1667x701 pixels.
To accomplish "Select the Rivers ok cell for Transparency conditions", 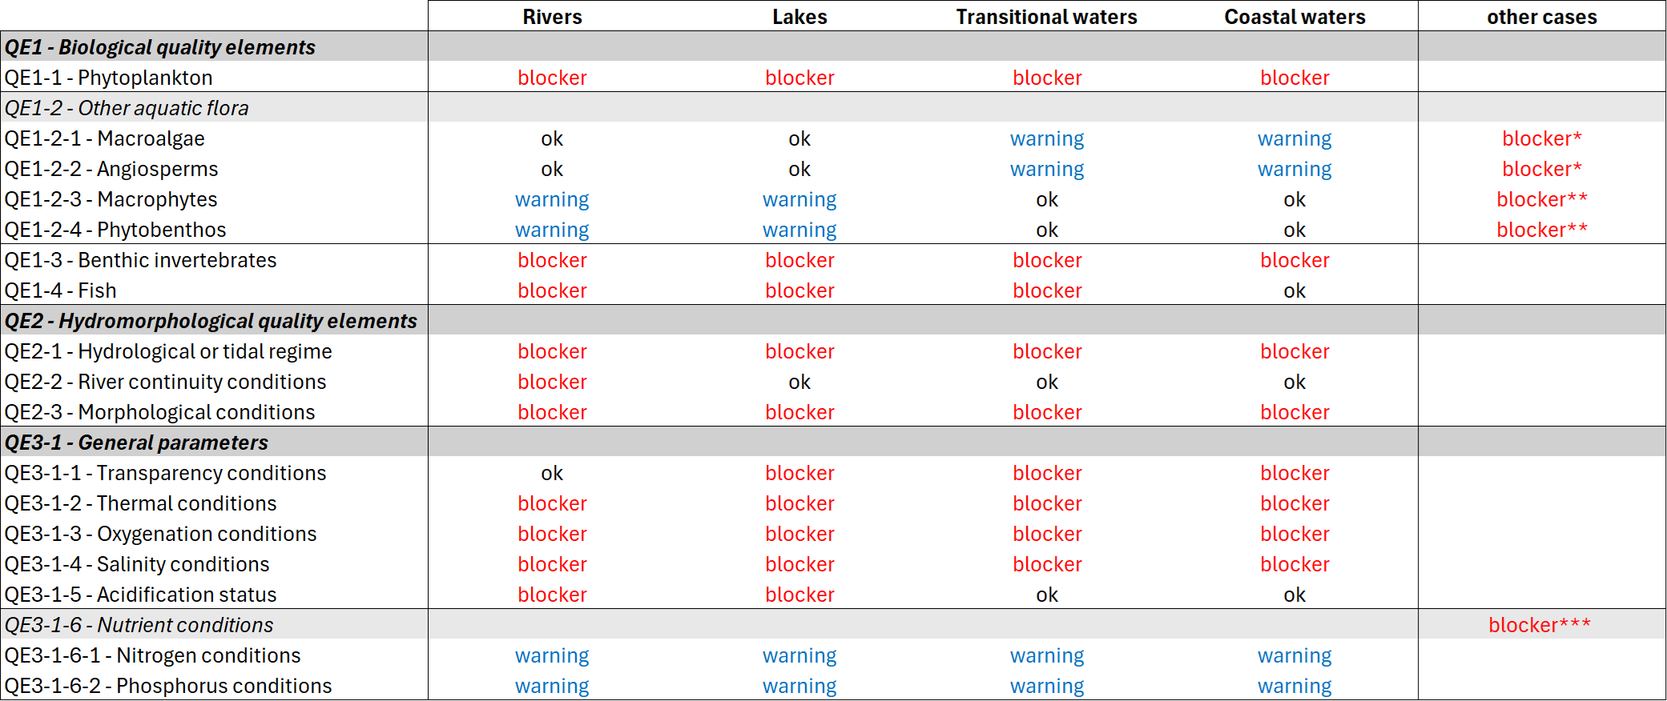I will (x=552, y=473).
